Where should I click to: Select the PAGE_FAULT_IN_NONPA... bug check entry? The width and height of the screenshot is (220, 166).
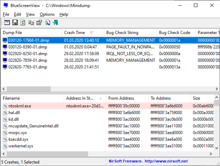pos(130,47)
